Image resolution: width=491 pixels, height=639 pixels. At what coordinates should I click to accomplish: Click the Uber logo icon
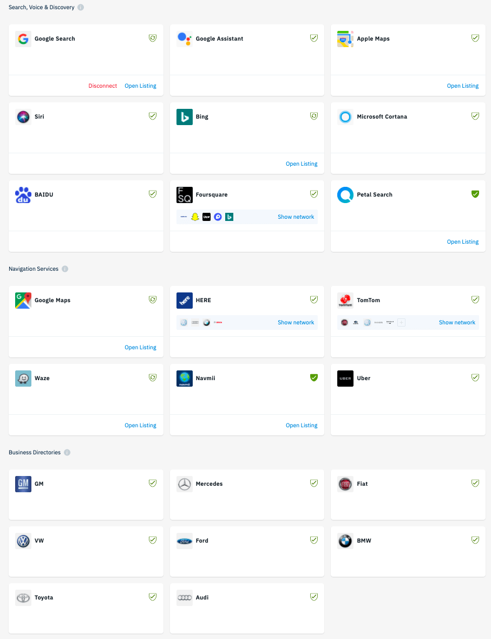345,378
